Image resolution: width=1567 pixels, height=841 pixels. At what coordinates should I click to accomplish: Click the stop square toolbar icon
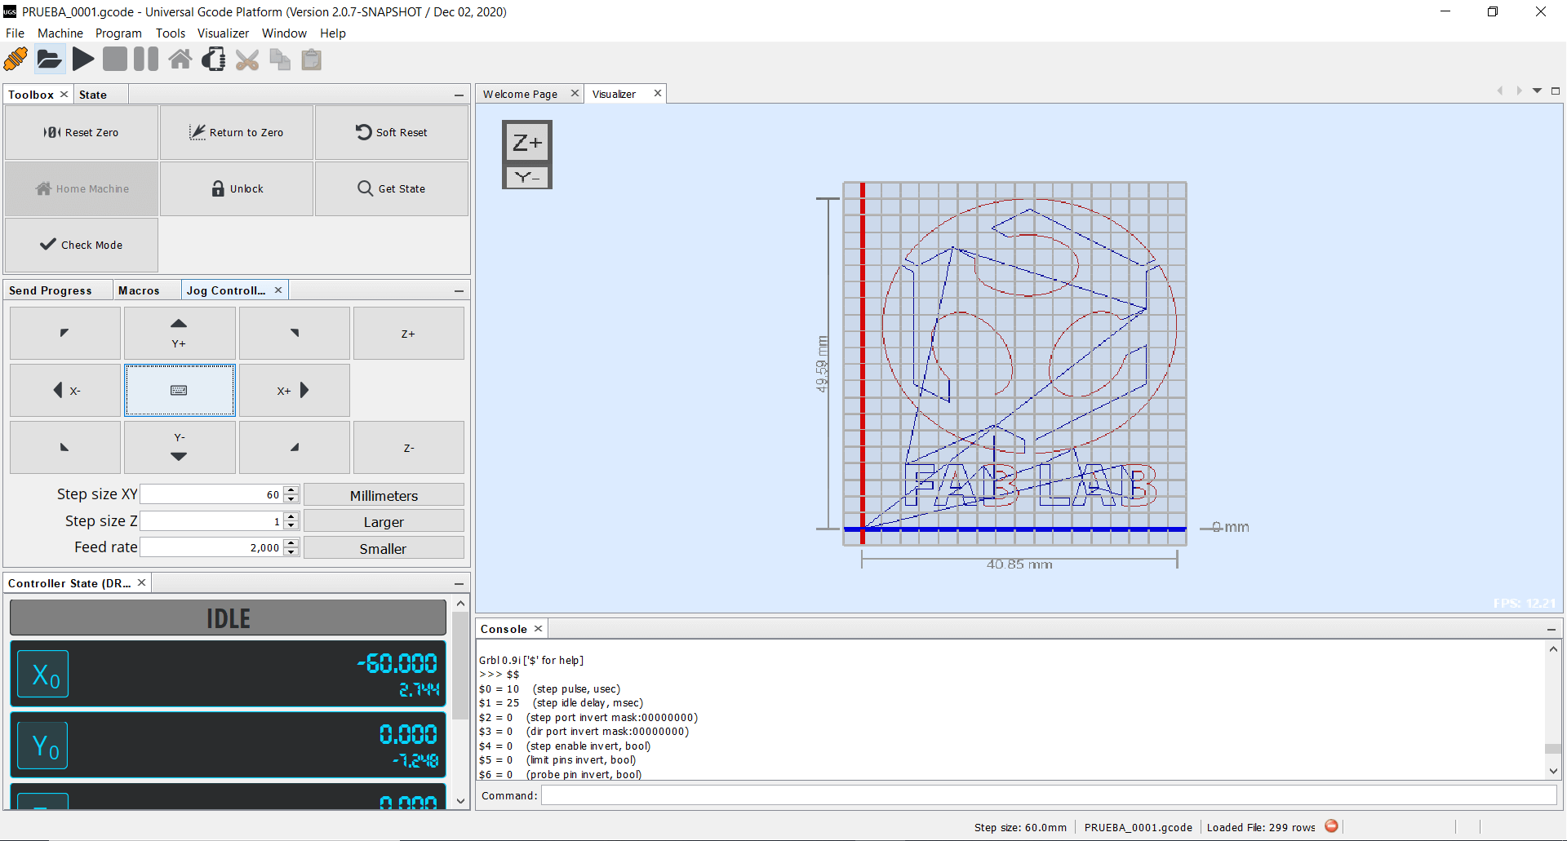[x=115, y=60]
